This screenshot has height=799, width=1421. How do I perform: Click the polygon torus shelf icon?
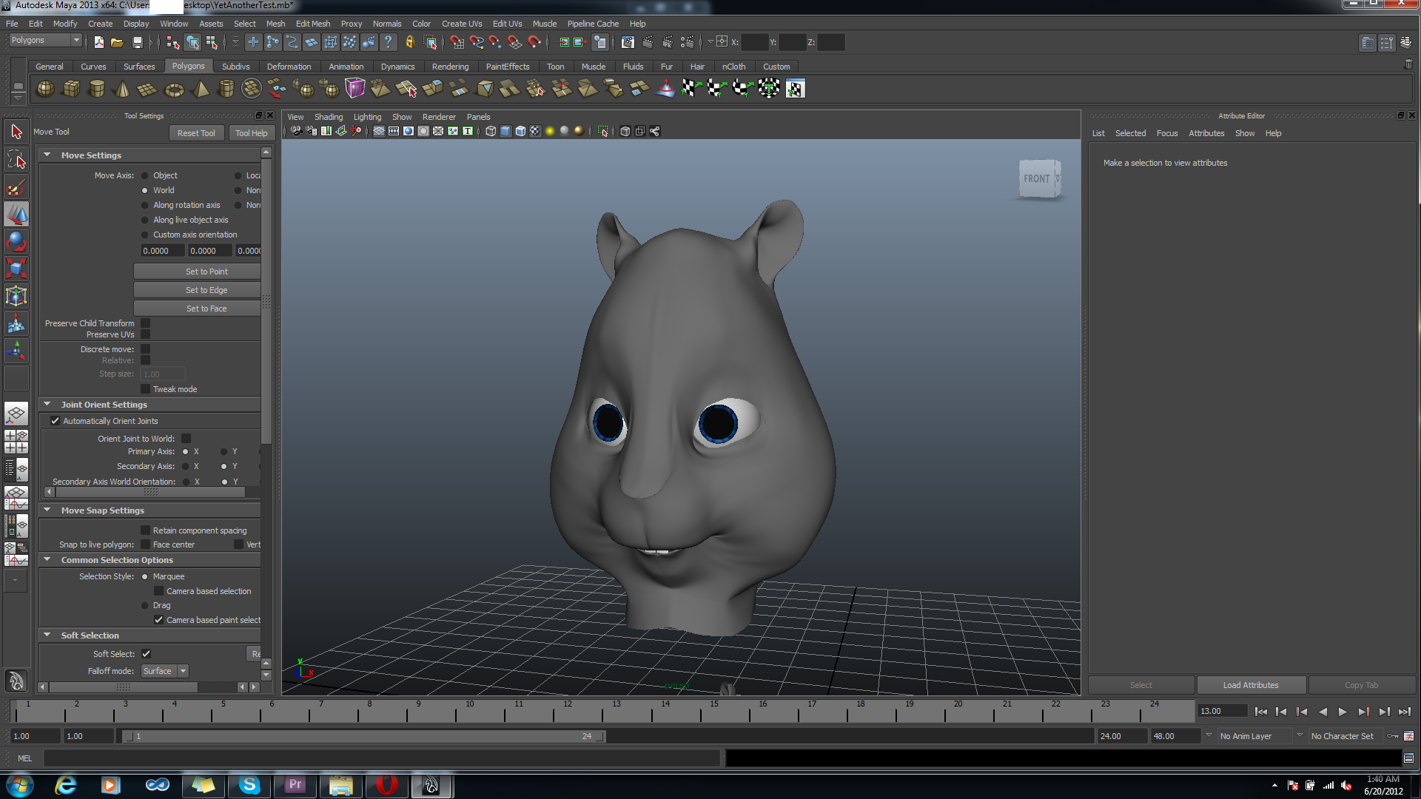click(x=174, y=90)
